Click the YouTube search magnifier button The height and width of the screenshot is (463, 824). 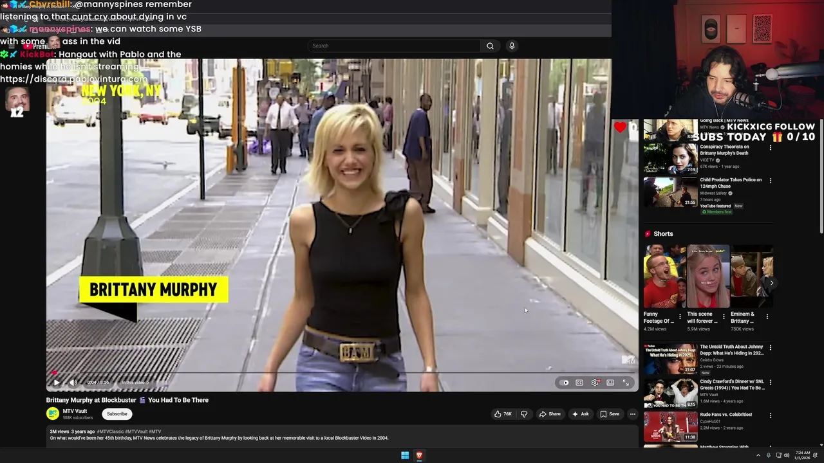[490, 46]
